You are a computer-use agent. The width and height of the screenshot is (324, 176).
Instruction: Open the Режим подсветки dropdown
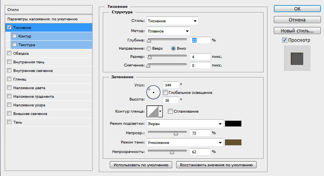(x=185, y=124)
